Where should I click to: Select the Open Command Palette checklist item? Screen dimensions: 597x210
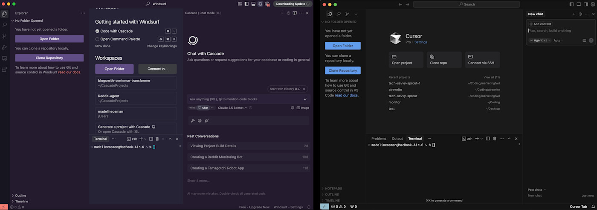[x=117, y=39]
